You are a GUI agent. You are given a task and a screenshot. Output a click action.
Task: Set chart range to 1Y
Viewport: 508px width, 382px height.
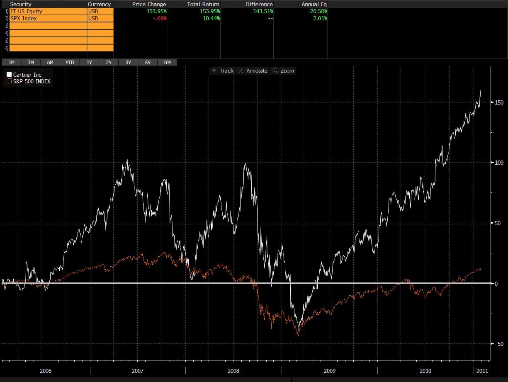[89, 63]
